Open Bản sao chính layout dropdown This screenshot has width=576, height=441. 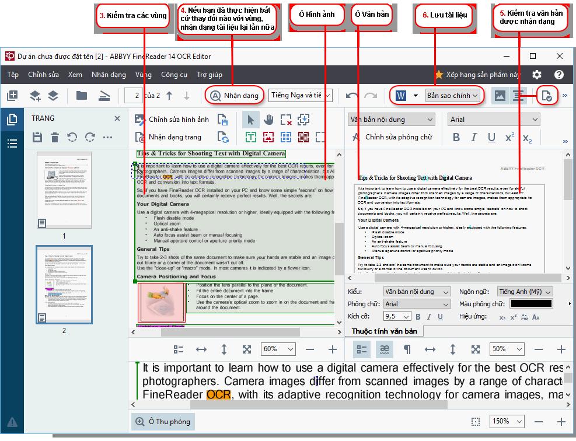(x=453, y=96)
